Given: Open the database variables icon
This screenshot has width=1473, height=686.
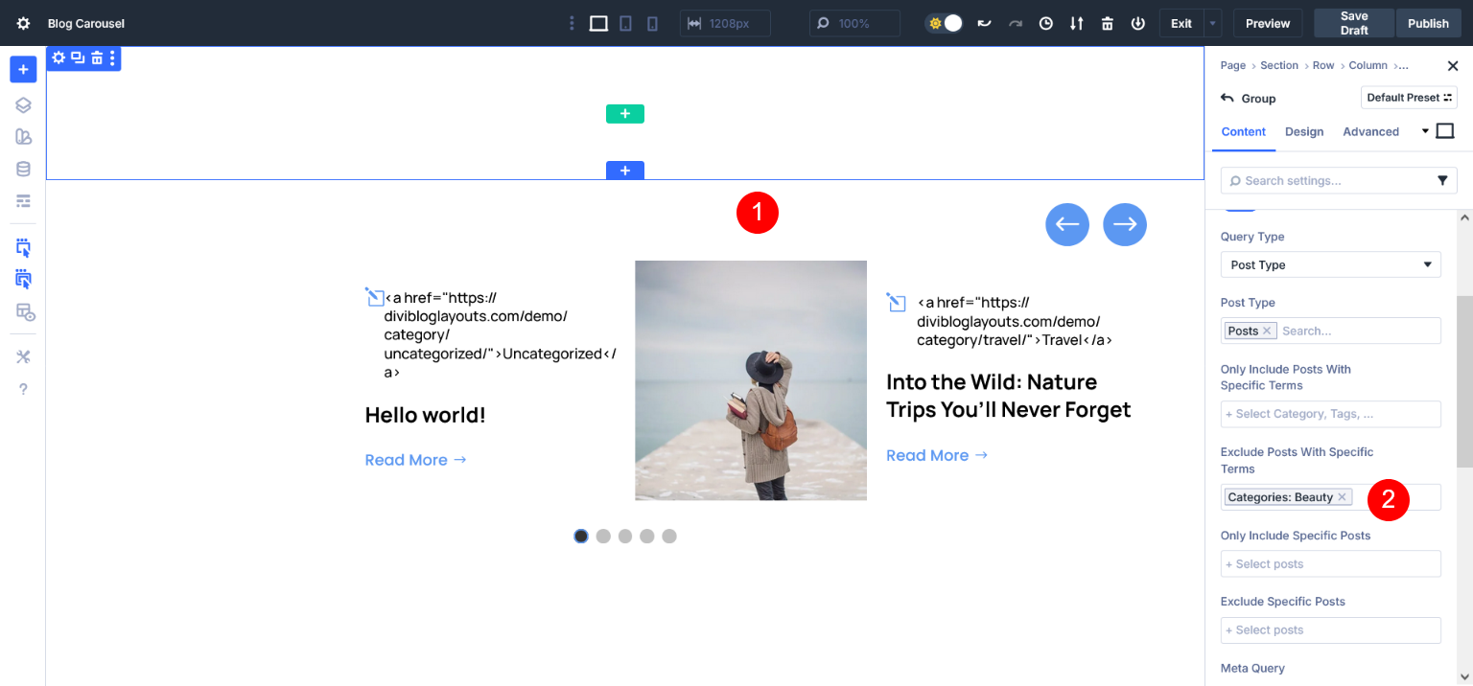Looking at the screenshot, I should (23, 169).
